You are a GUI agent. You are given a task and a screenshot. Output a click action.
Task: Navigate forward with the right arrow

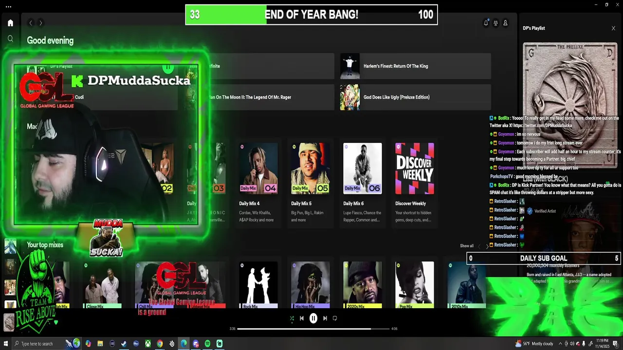point(40,23)
